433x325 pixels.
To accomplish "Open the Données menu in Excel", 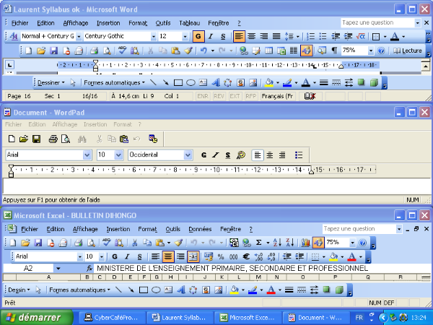I will [200, 229].
